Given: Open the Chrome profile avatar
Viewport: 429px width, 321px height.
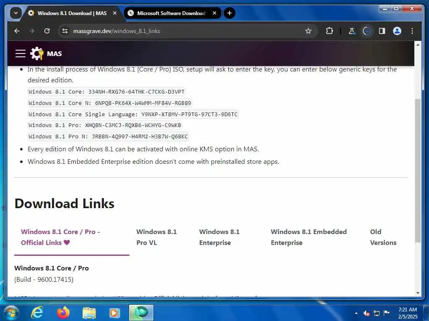Looking at the screenshot, I should click(397, 31).
